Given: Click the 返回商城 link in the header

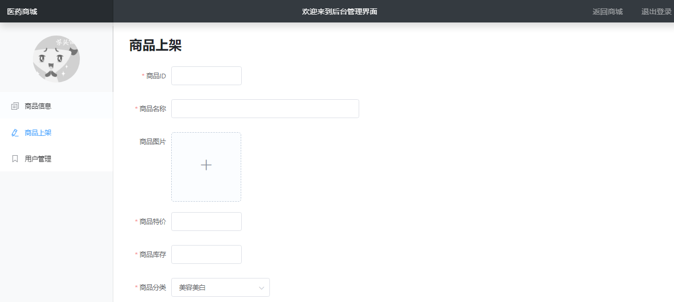Looking at the screenshot, I should (x=608, y=11).
